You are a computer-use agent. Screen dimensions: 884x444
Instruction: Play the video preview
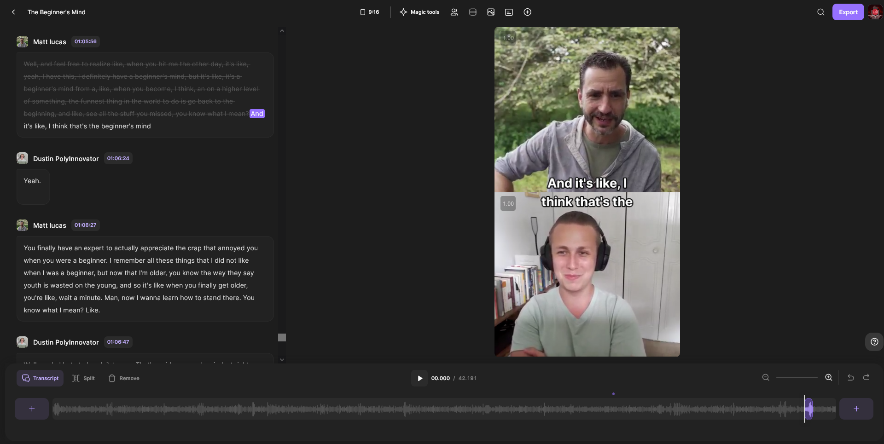click(419, 378)
